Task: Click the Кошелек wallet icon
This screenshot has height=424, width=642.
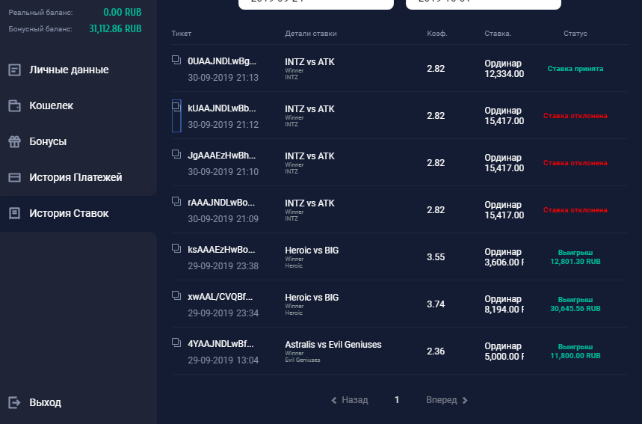Action: point(15,105)
